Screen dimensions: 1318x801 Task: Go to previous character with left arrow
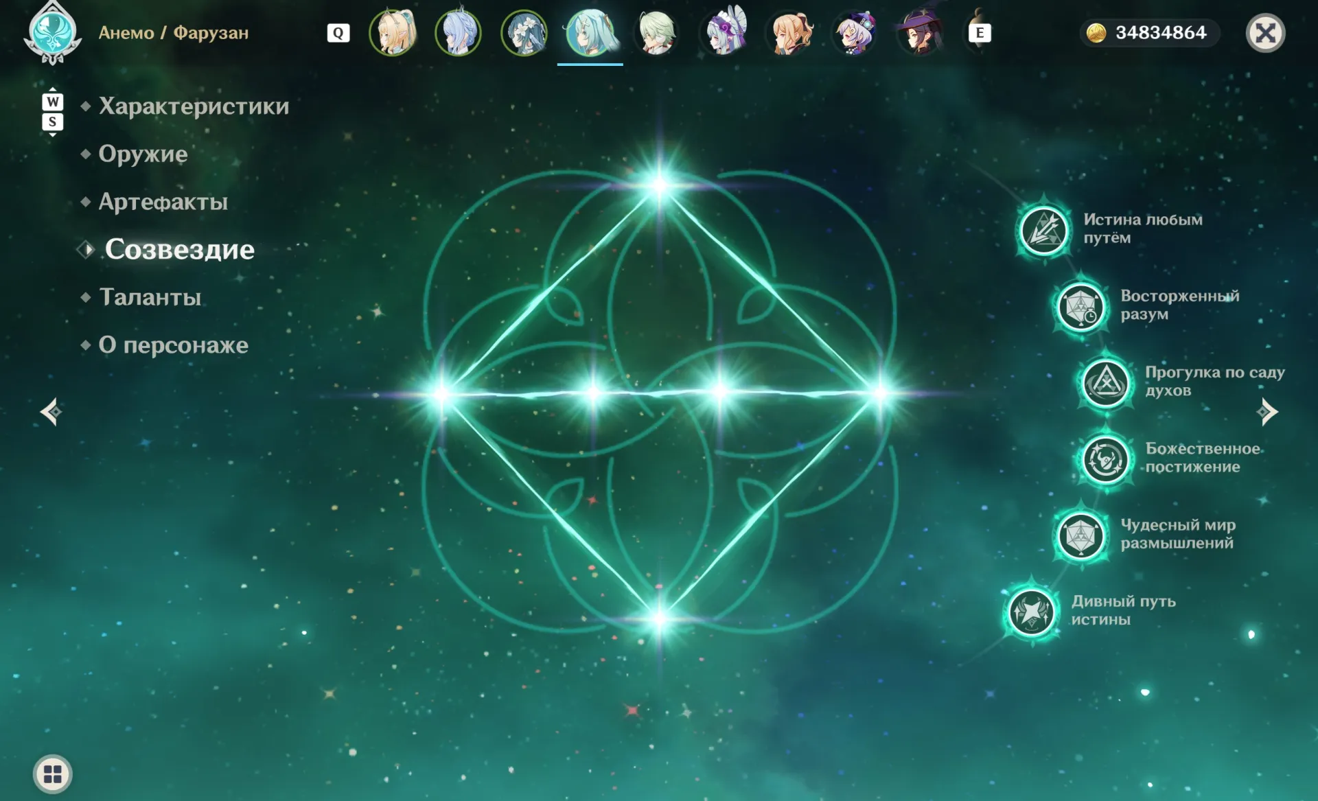click(51, 412)
